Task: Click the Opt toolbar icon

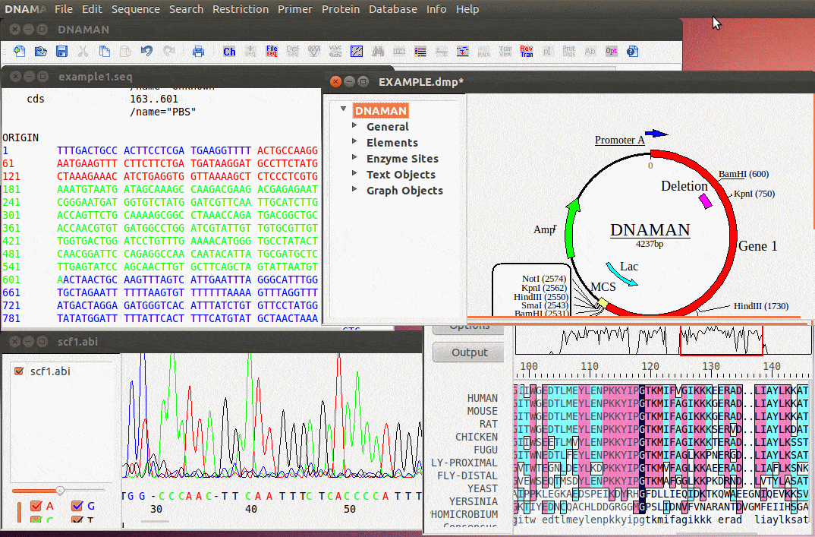Action: point(611,51)
